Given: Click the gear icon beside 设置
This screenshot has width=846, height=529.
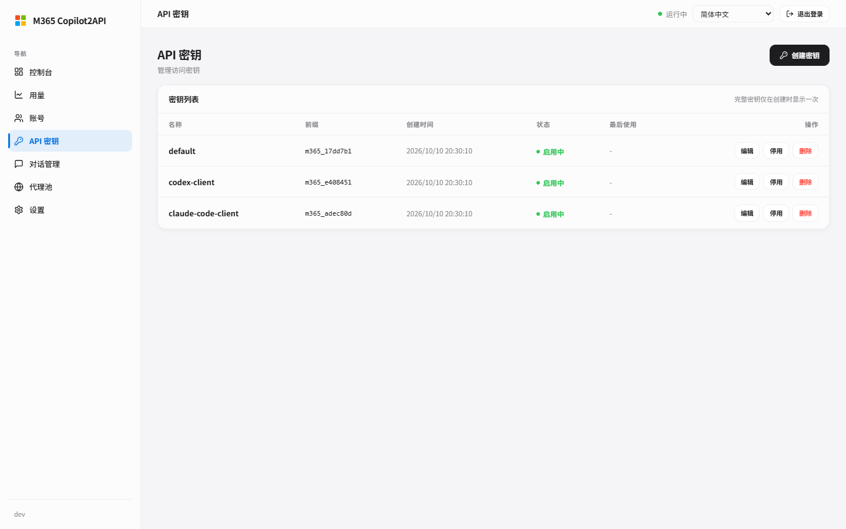Looking at the screenshot, I should tap(19, 210).
